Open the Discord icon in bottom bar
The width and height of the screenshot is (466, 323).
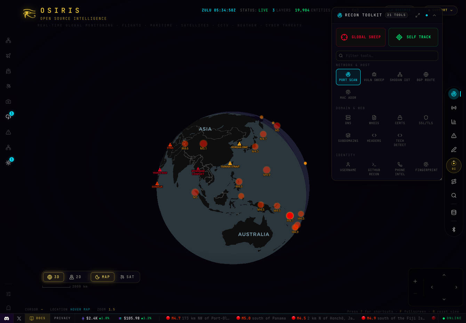click(x=7, y=318)
